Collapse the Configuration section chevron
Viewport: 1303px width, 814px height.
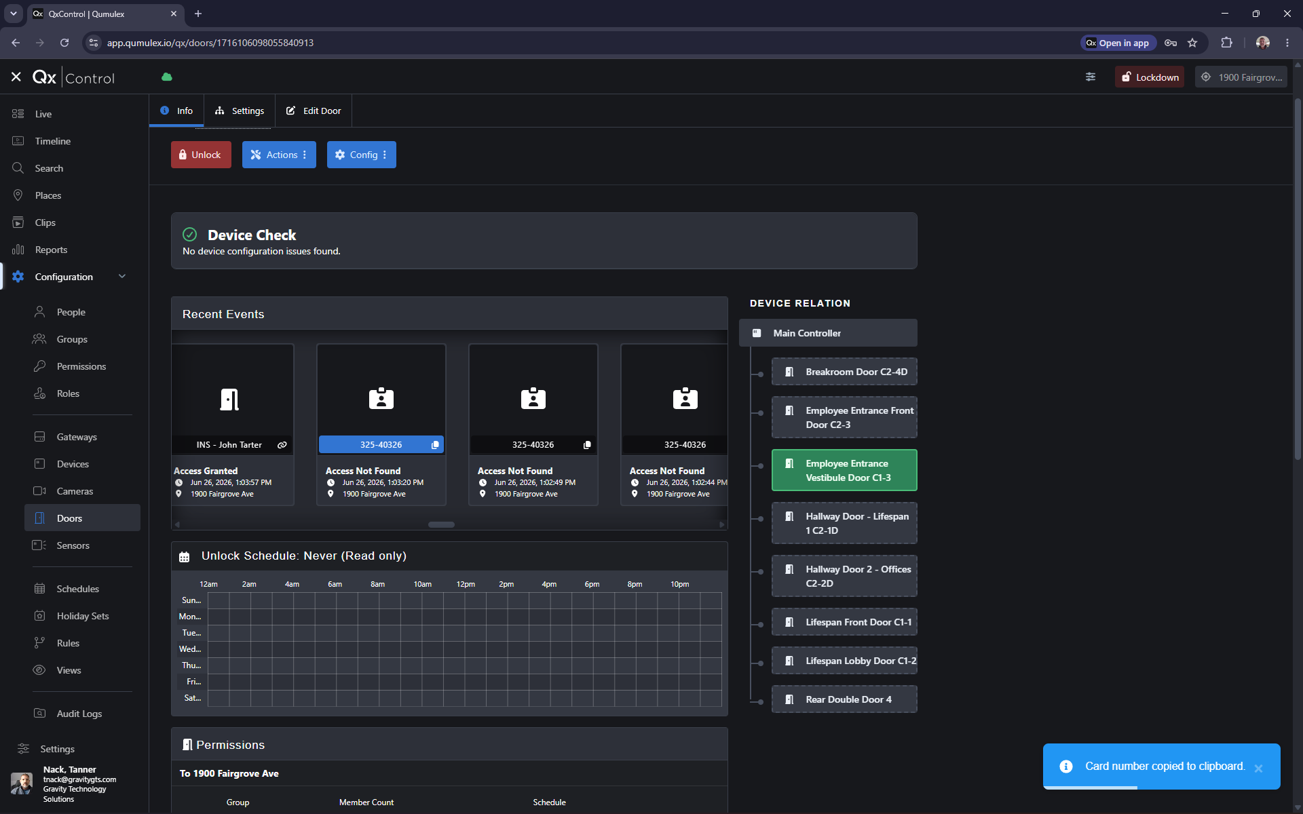pos(122,276)
